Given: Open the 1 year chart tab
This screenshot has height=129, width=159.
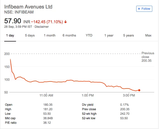Looking at the screenshot, I should [x=109, y=35].
